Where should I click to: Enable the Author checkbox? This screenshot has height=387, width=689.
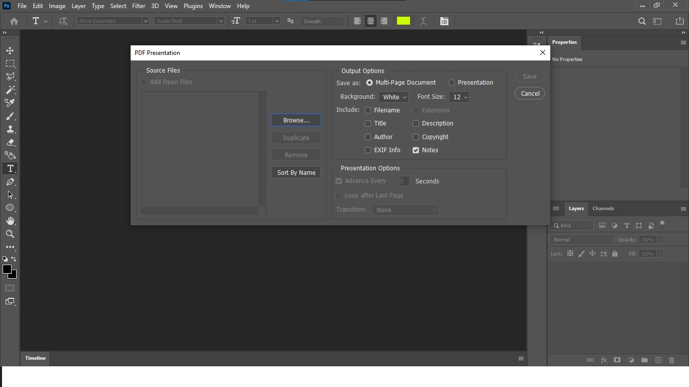click(368, 137)
